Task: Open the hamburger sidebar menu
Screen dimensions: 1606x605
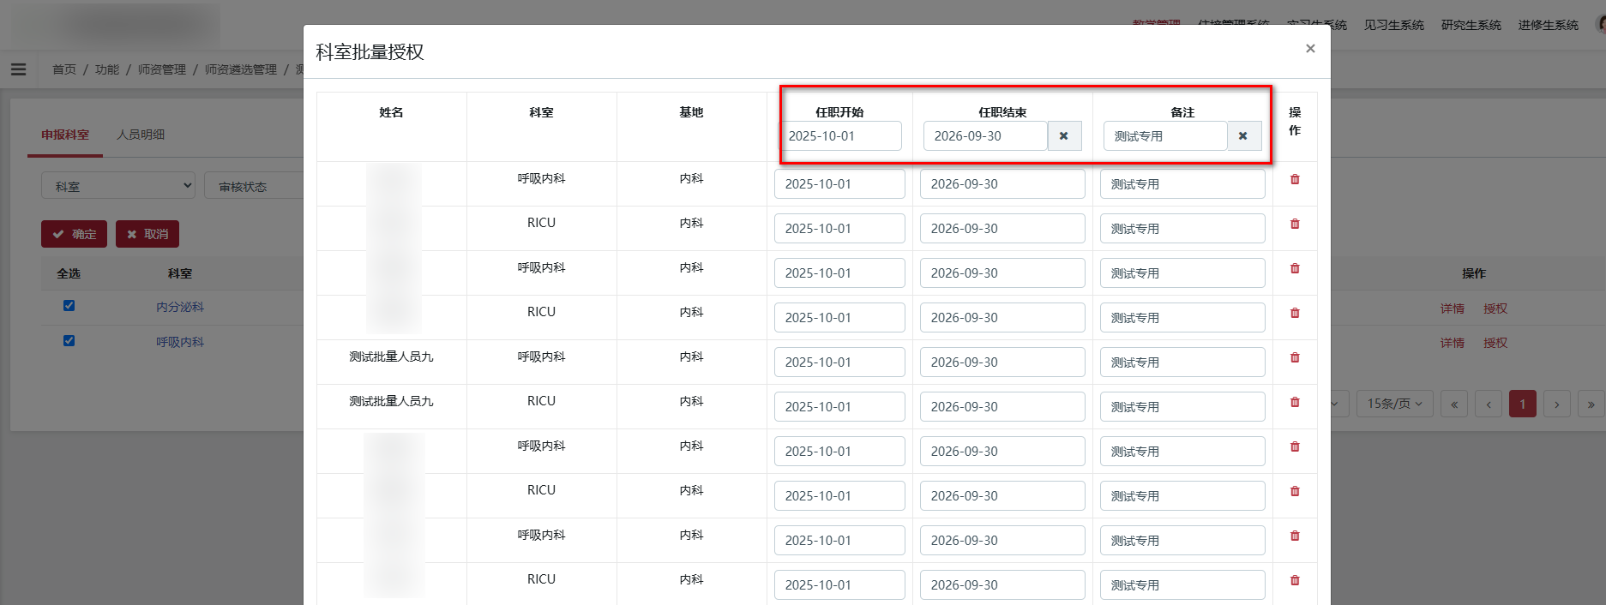Action: pyautogui.click(x=18, y=69)
